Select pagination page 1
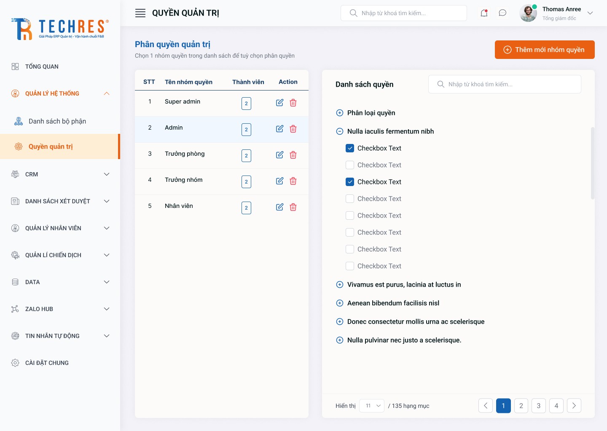The width and height of the screenshot is (607, 431). click(x=503, y=406)
